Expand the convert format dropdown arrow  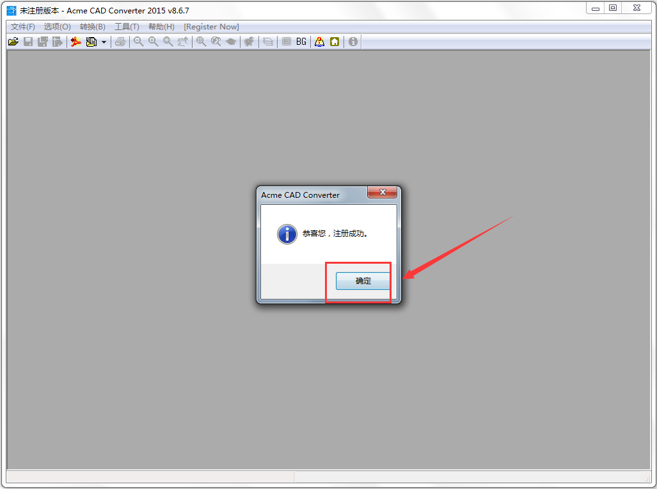click(104, 42)
